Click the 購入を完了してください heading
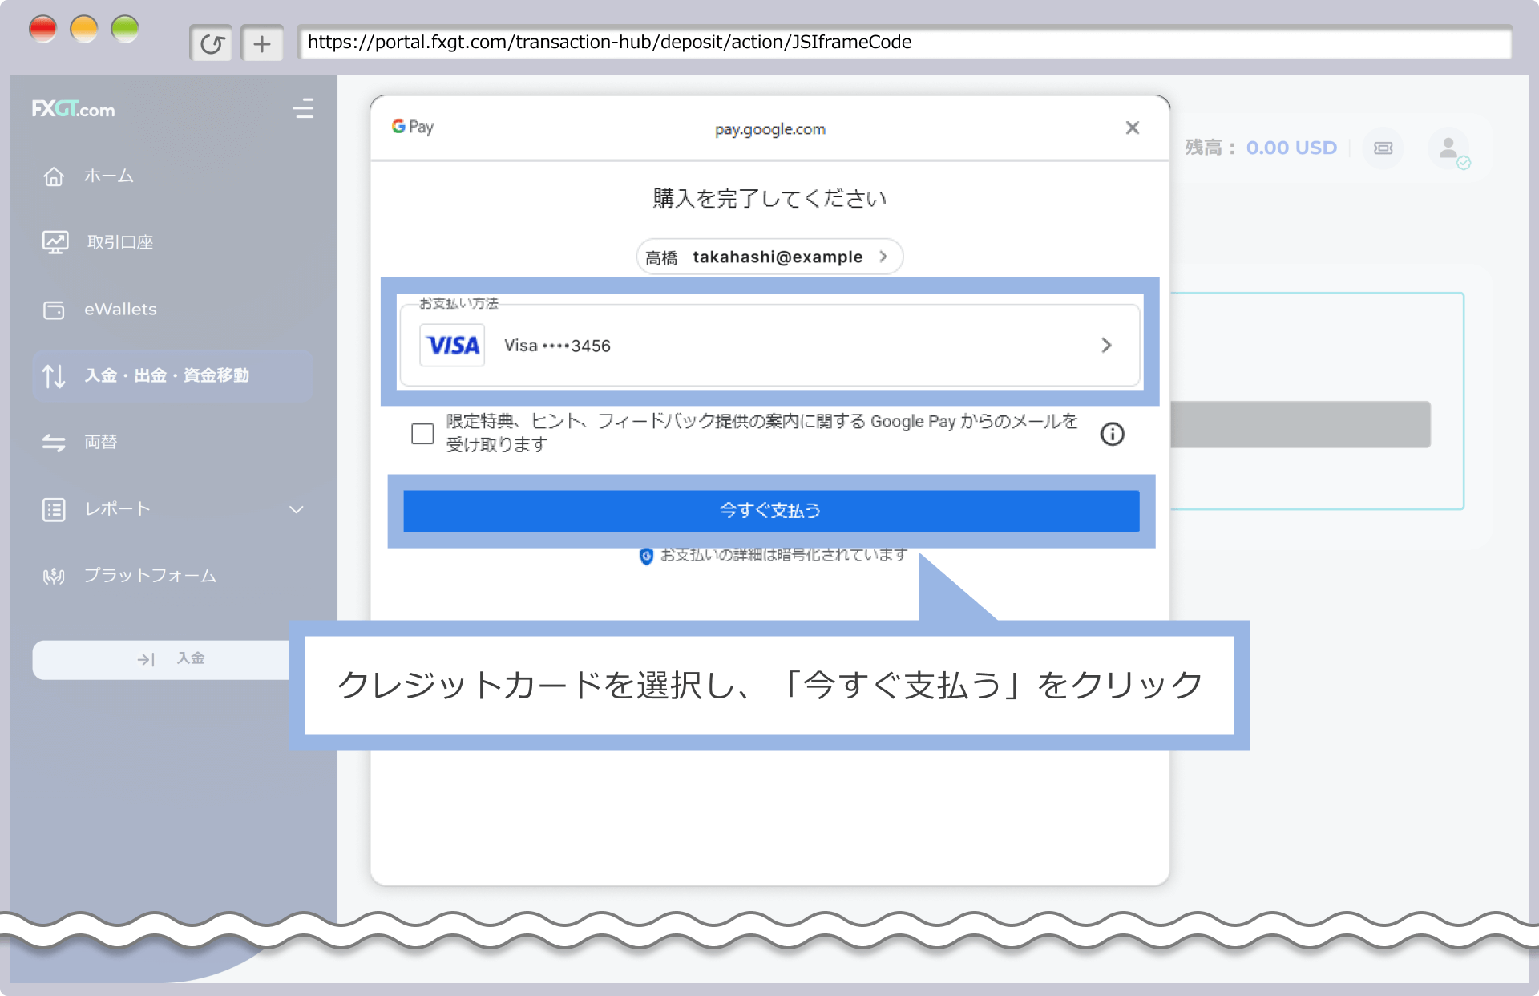 (x=769, y=198)
